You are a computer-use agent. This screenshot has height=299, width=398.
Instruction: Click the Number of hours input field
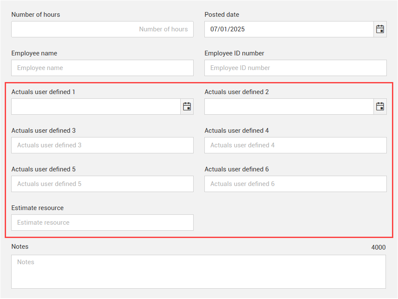pos(102,29)
